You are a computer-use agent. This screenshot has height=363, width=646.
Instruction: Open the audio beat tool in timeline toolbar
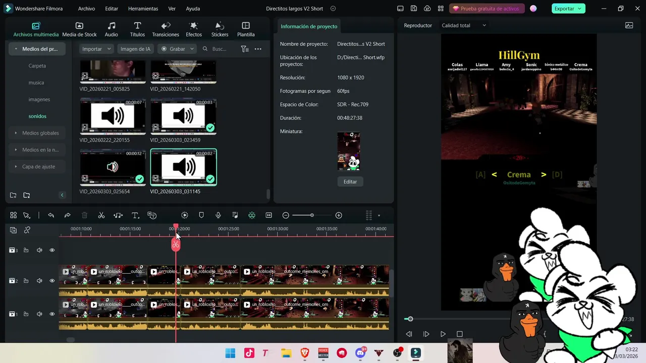(x=118, y=215)
